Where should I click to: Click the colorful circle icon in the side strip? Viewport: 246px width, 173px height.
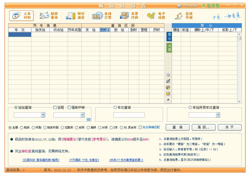click(168, 88)
